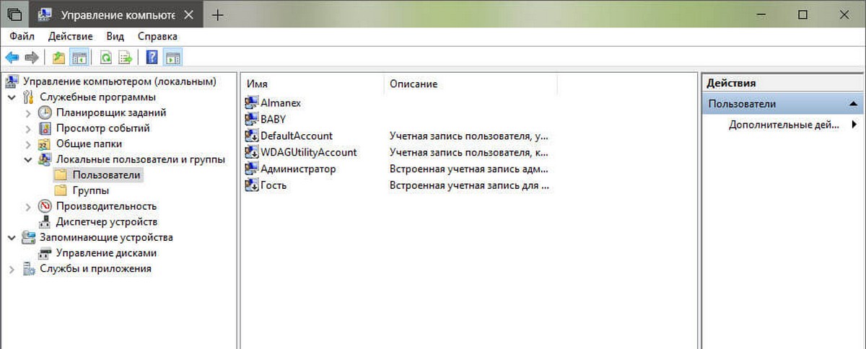Click the Export list toolbar icon
The height and width of the screenshot is (349, 866).
(x=125, y=58)
